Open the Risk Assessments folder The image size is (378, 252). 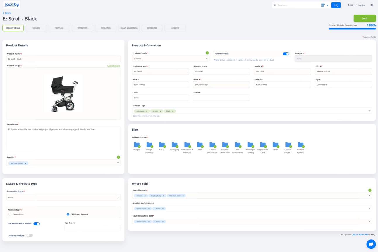pyautogui.click(x=237, y=145)
